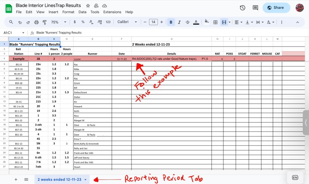Viewport: 309px width, 184px height.
Task: Expand the horizontal align dropdown
Action: pos(238,22)
